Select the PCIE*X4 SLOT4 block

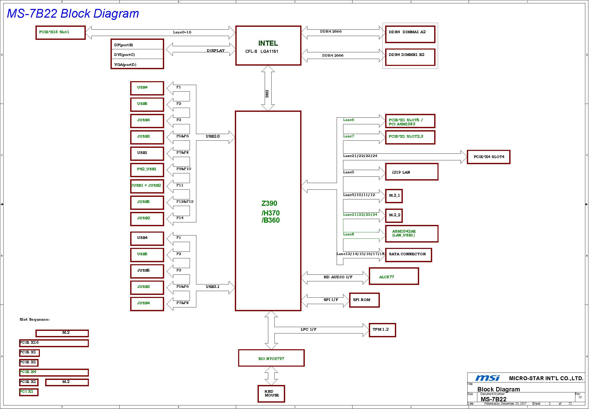(x=488, y=157)
